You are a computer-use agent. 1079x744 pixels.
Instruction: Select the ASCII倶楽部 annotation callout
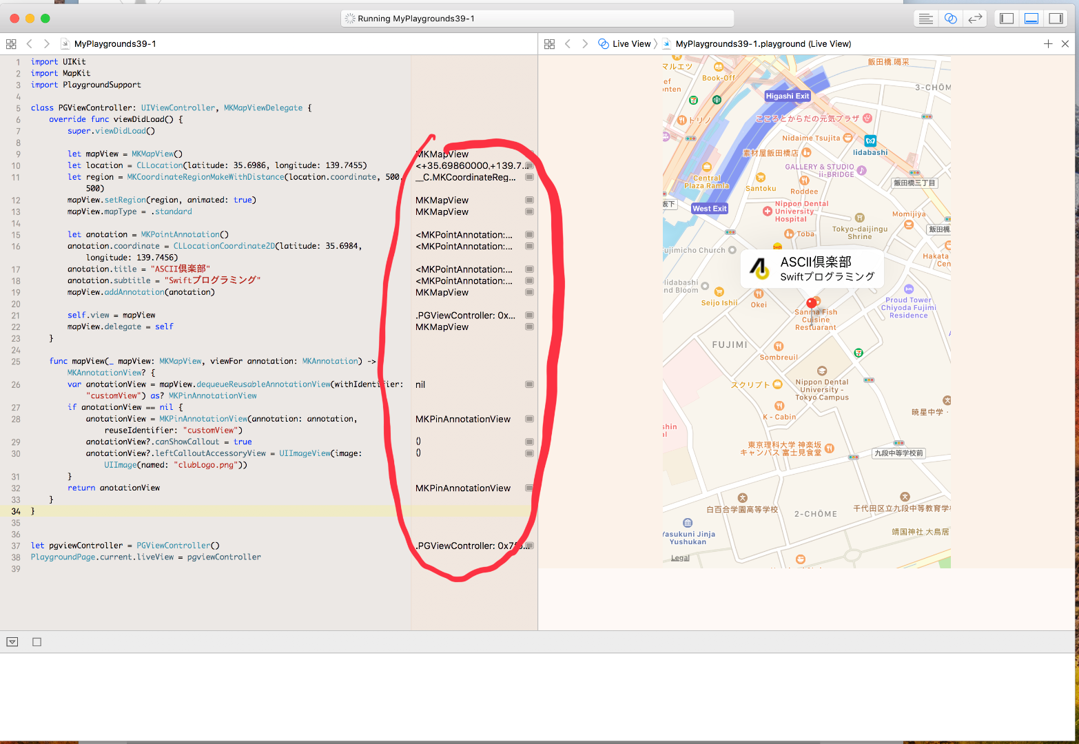813,269
